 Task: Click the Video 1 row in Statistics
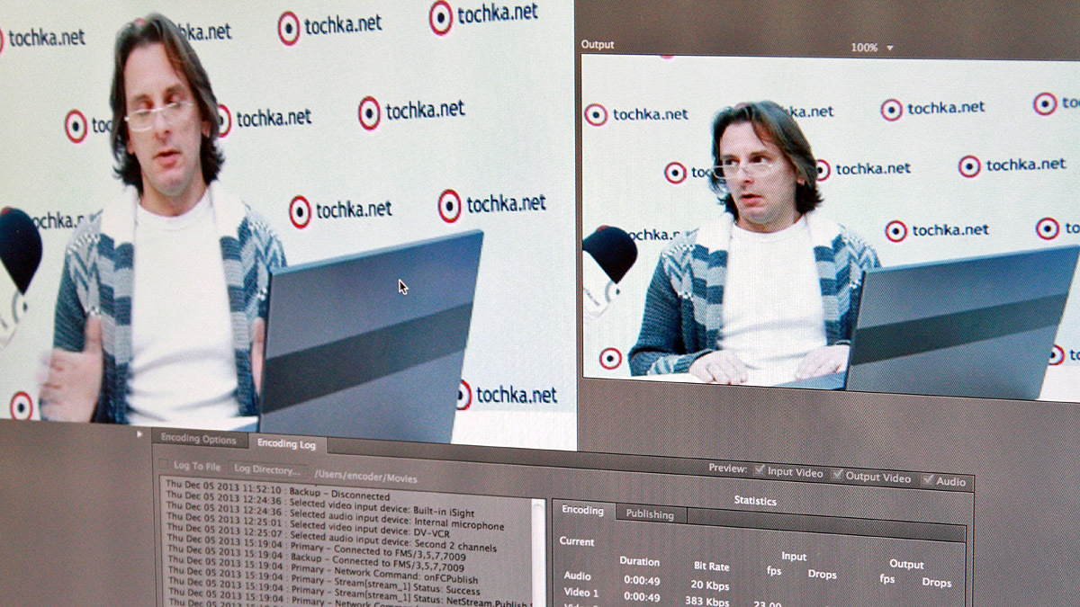[x=581, y=594]
